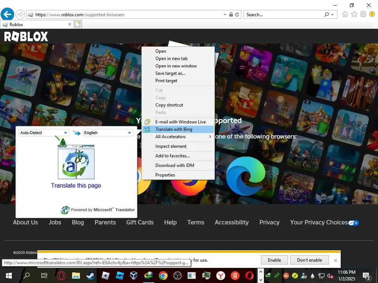Open OBS Studio from the taskbar
The height and width of the screenshot is (283, 378).
(x=178, y=275)
